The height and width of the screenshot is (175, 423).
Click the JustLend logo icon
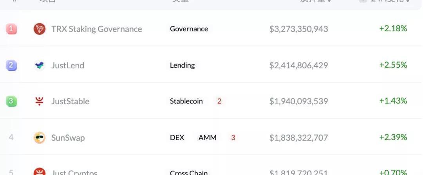(39, 65)
